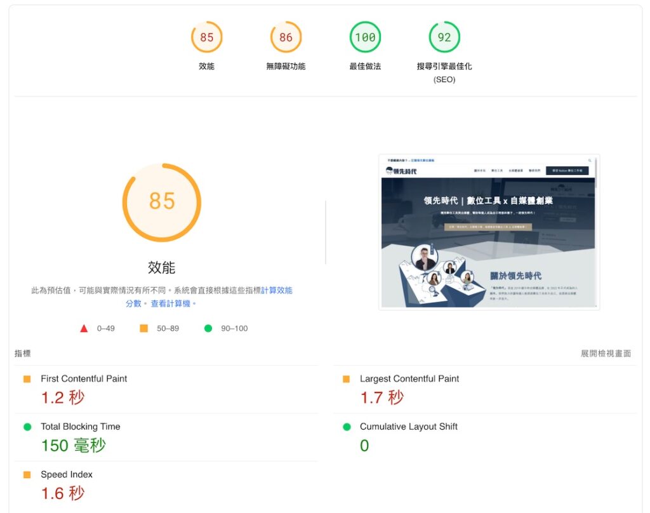Image resolution: width=650 pixels, height=513 pixels.
Task: Click the Largest Contentful Paint metric label
Action: 409,378
